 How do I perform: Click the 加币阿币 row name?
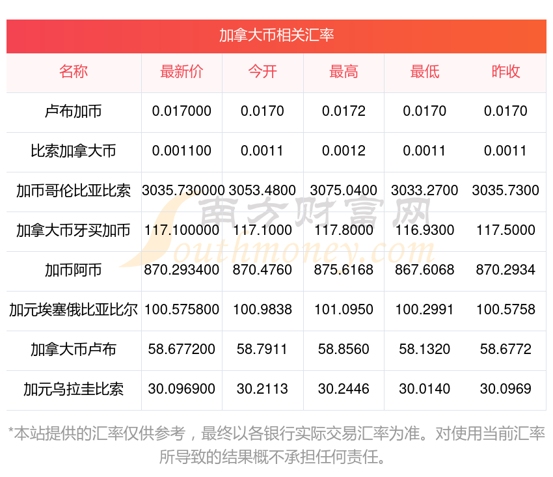74,270
